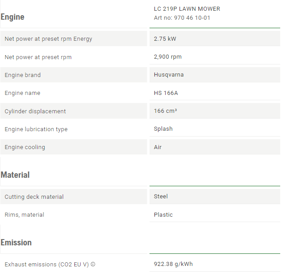Image resolution: width=282 pixels, height=274 pixels.
Task: Select the 'Air' cooling value
Action: pos(158,147)
